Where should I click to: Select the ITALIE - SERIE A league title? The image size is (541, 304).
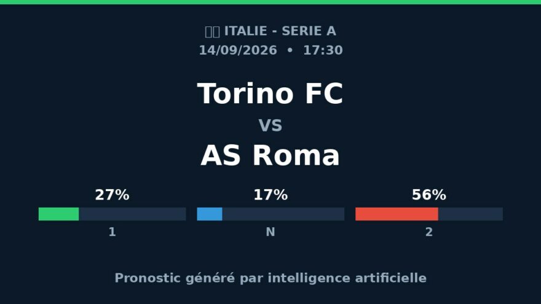[x=280, y=31]
